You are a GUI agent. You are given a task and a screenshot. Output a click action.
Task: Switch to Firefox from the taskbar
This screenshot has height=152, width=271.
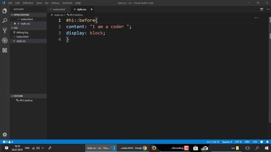[154, 148]
